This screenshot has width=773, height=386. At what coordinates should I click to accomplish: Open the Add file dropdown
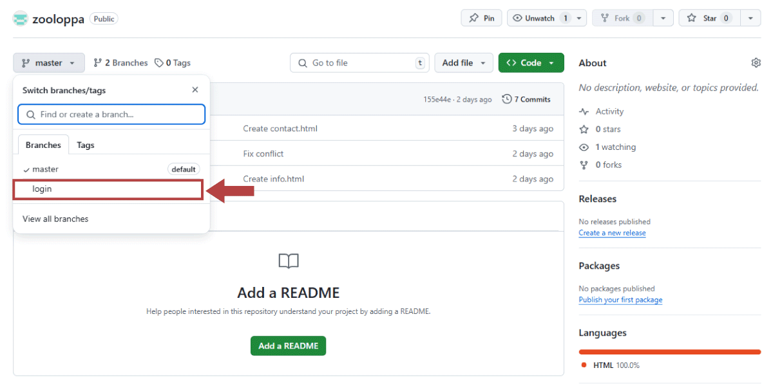point(464,63)
